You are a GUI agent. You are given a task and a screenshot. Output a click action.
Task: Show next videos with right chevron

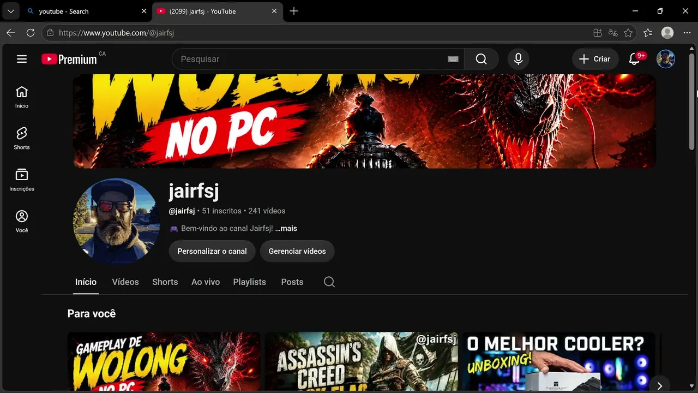(x=659, y=386)
